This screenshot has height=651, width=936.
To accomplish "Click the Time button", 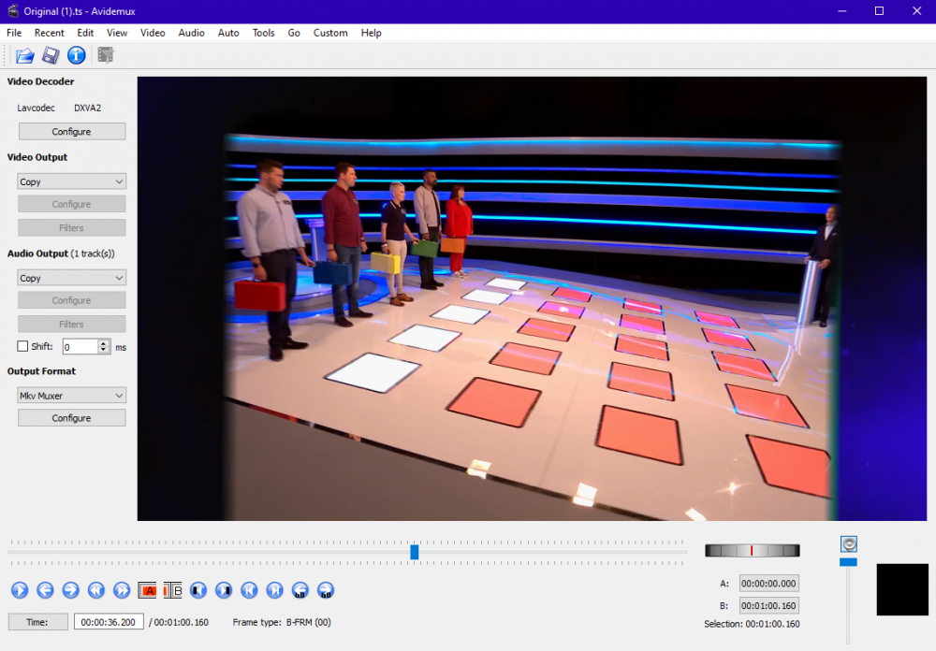I will 37,622.
